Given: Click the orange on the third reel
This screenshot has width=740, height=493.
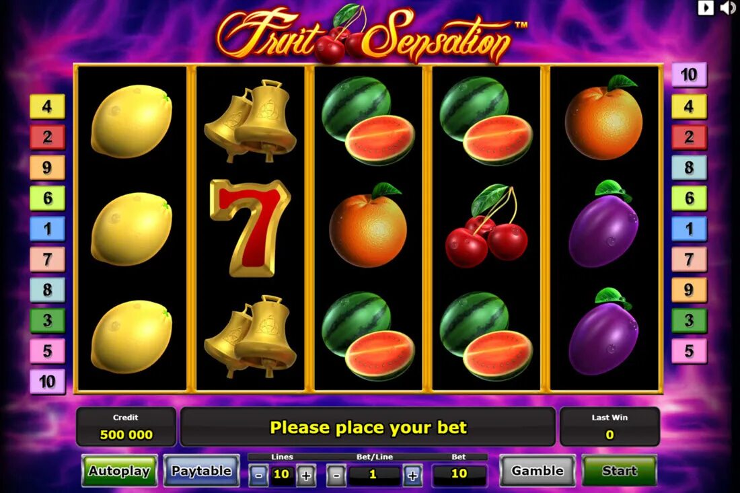Looking at the screenshot, I should click(x=368, y=225).
